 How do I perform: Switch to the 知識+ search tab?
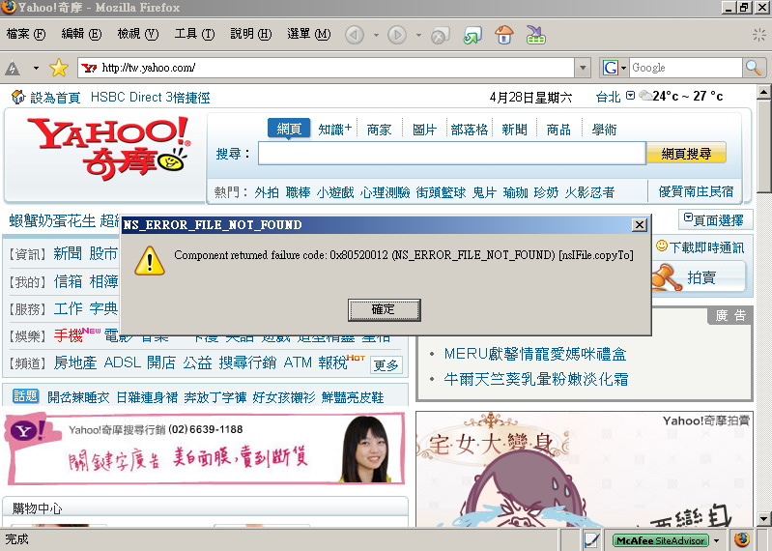point(335,130)
